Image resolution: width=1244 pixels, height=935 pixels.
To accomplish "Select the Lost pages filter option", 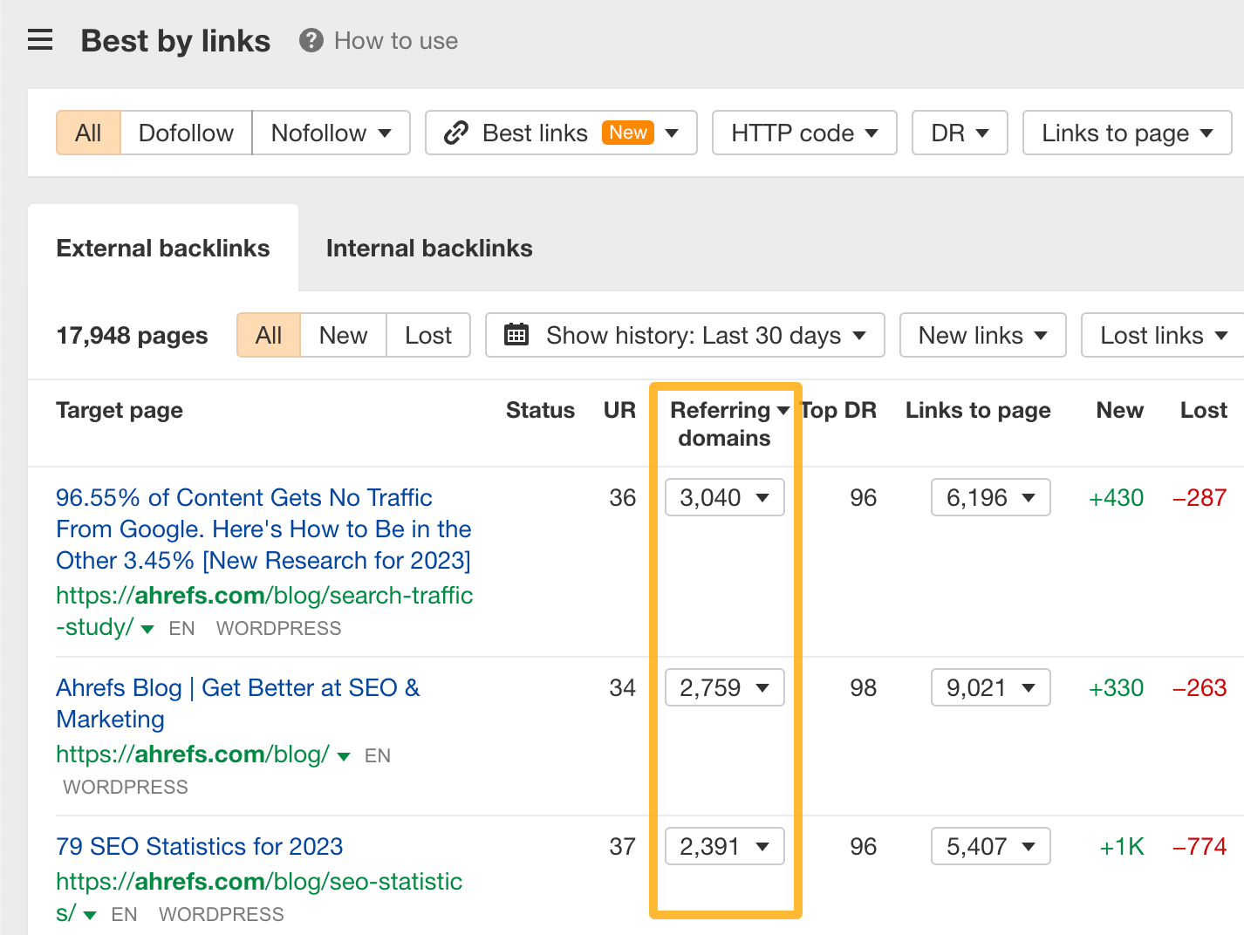I will coord(427,335).
